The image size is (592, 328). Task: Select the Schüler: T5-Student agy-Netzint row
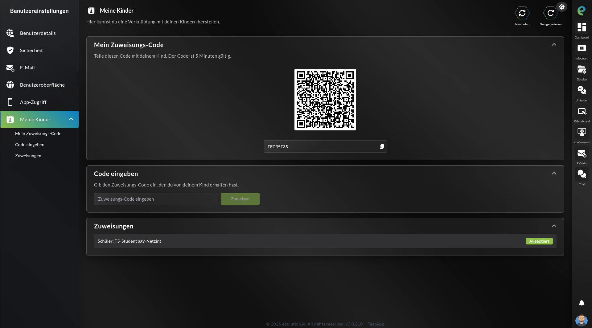pos(325,241)
